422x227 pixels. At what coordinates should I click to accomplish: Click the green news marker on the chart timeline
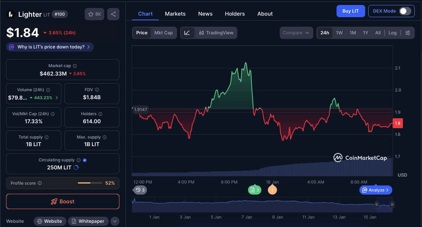pos(255,190)
